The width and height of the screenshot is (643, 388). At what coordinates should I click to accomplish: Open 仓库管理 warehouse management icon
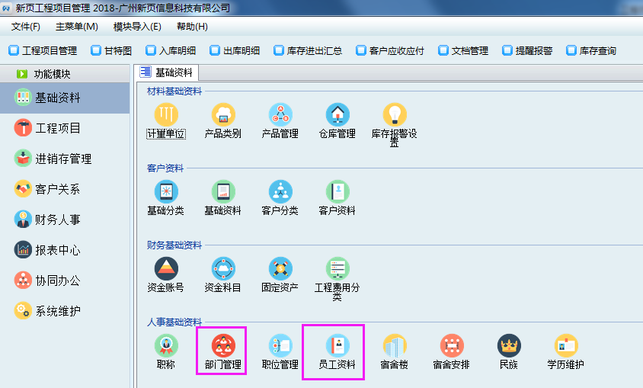pyautogui.click(x=337, y=114)
